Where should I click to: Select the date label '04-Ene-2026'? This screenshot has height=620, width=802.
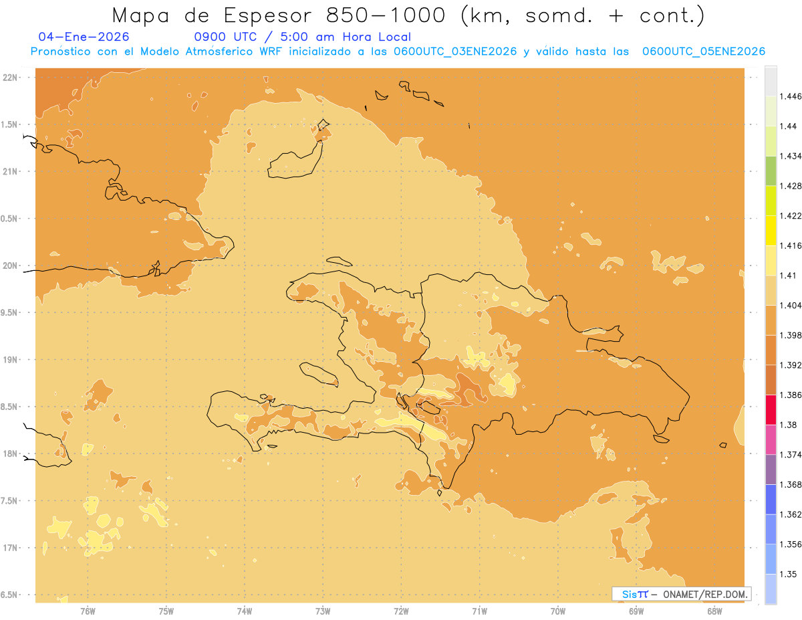click(84, 37)
